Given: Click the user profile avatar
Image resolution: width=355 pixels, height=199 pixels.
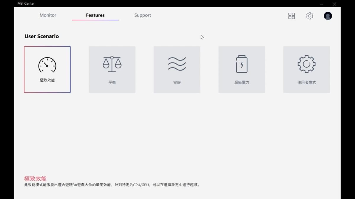Looking at the screenshot, I should click(x=328, y=16).
